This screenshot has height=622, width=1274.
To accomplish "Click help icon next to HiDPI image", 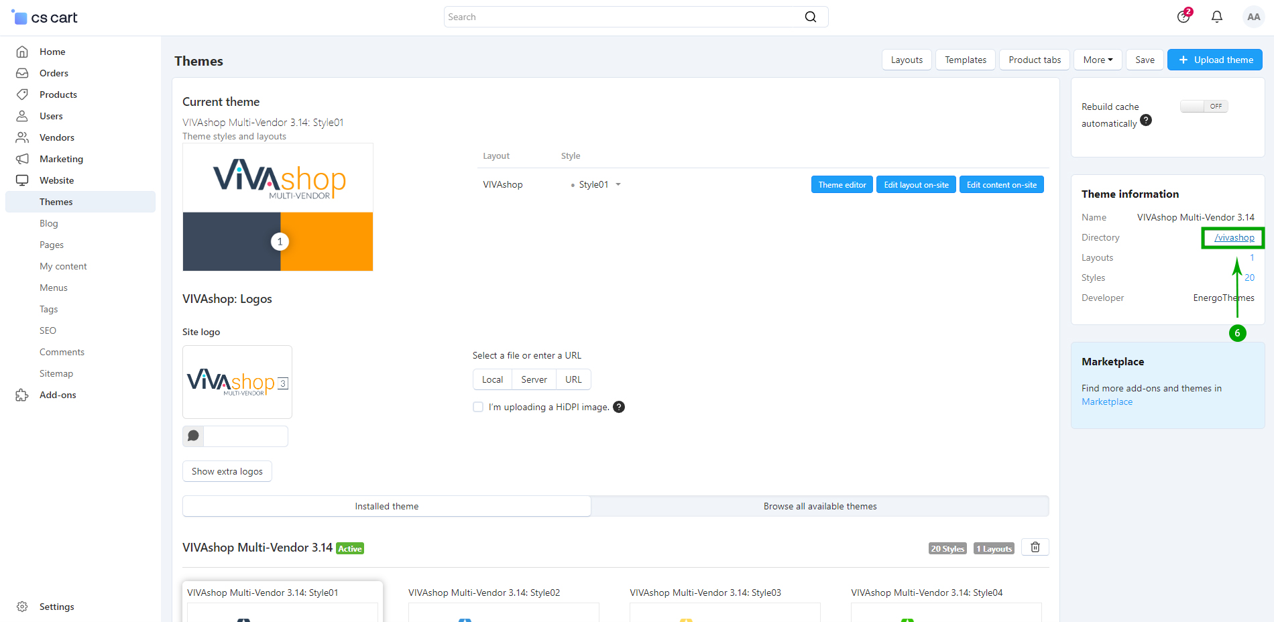I will [619, 407].
